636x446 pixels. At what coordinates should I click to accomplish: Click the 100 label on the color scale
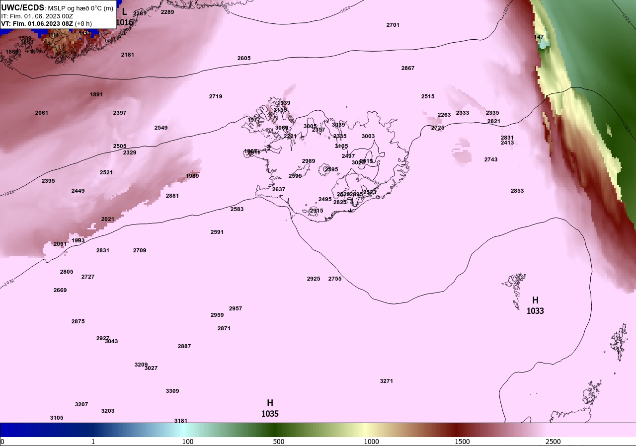coord(187,442)
